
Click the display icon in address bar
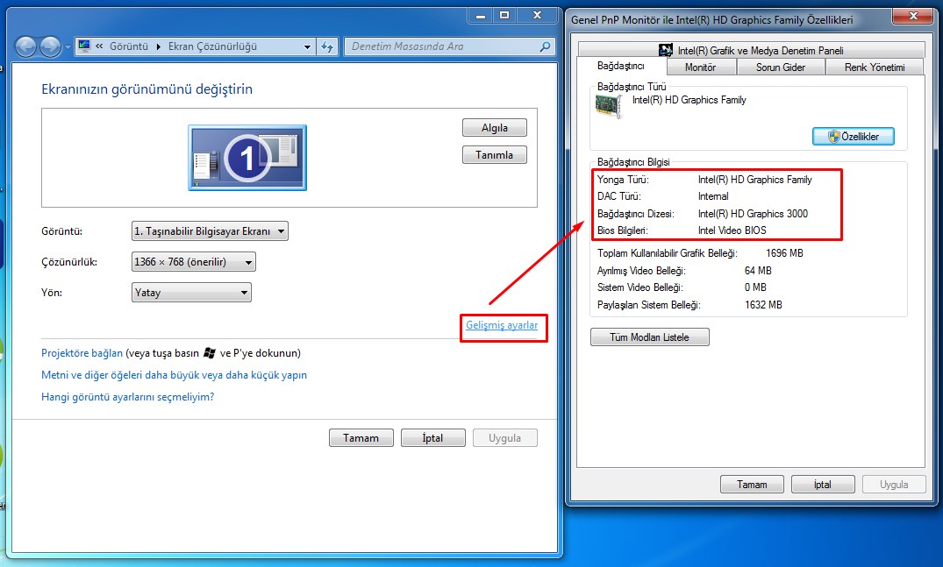(85, 46)
